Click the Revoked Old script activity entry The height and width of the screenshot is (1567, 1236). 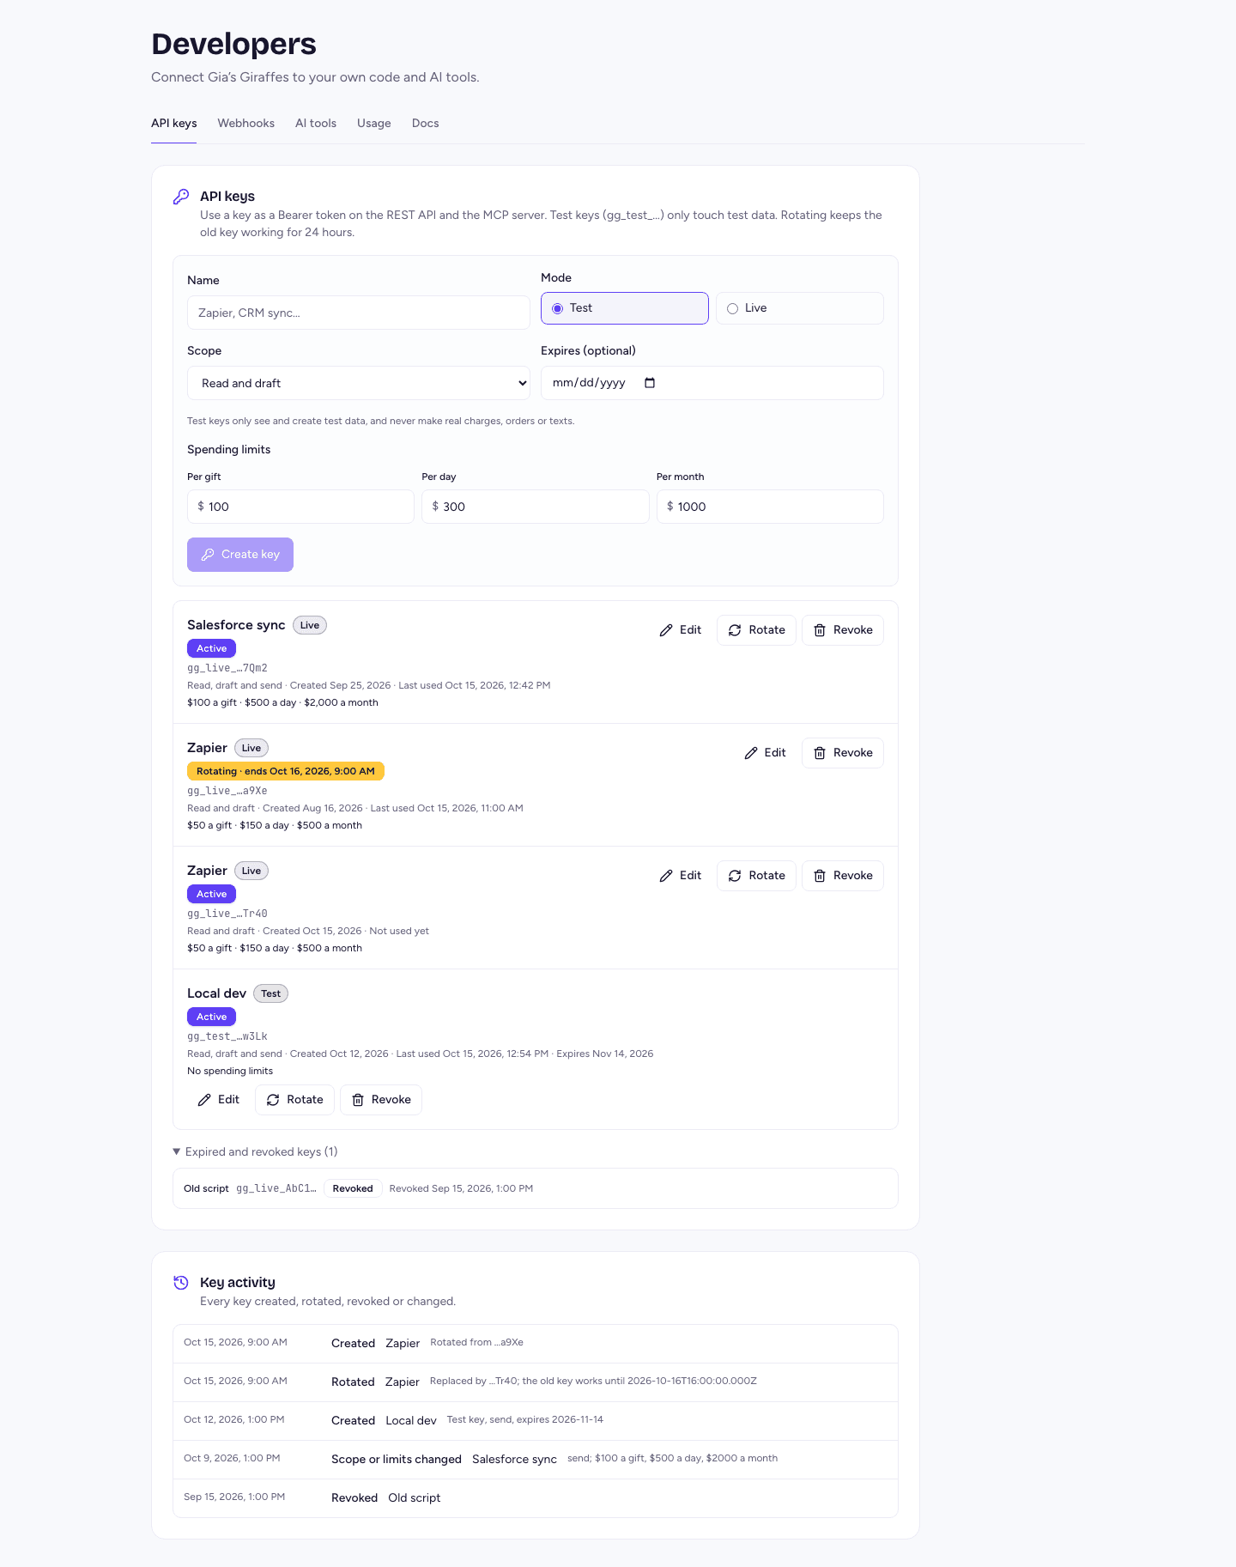coord(536,1497)
